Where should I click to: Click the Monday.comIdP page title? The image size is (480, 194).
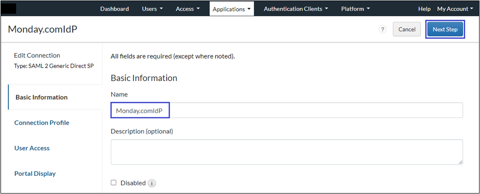pyautogui.click(x=43, y=29)
